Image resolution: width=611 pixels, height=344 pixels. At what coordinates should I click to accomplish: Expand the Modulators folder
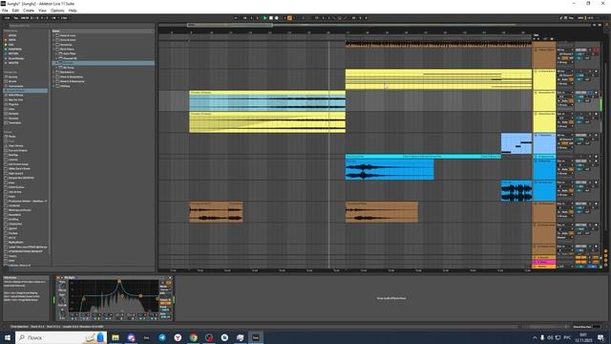click(x=53, y=73)
